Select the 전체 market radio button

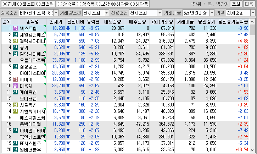5,4
